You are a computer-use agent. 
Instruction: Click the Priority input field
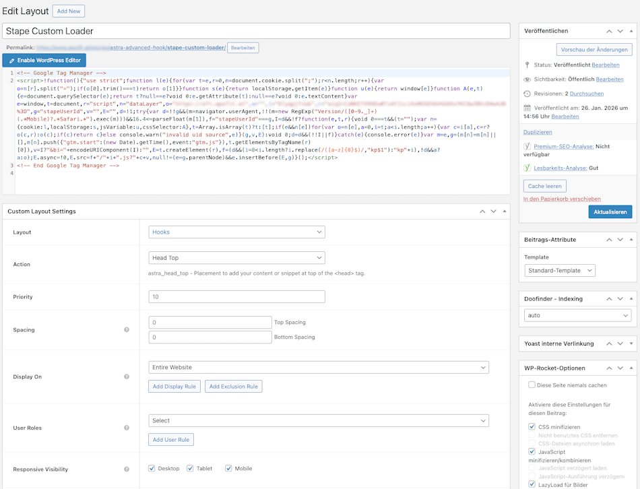[x=236, y=297]
